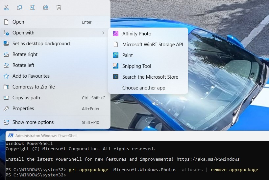Click the Shift+F10 shortcut label
Image resolution: width=269 pixels, height=180 pixels.
(90, 122)
